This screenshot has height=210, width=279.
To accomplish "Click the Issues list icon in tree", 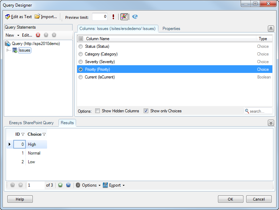I will click(15, 50).
